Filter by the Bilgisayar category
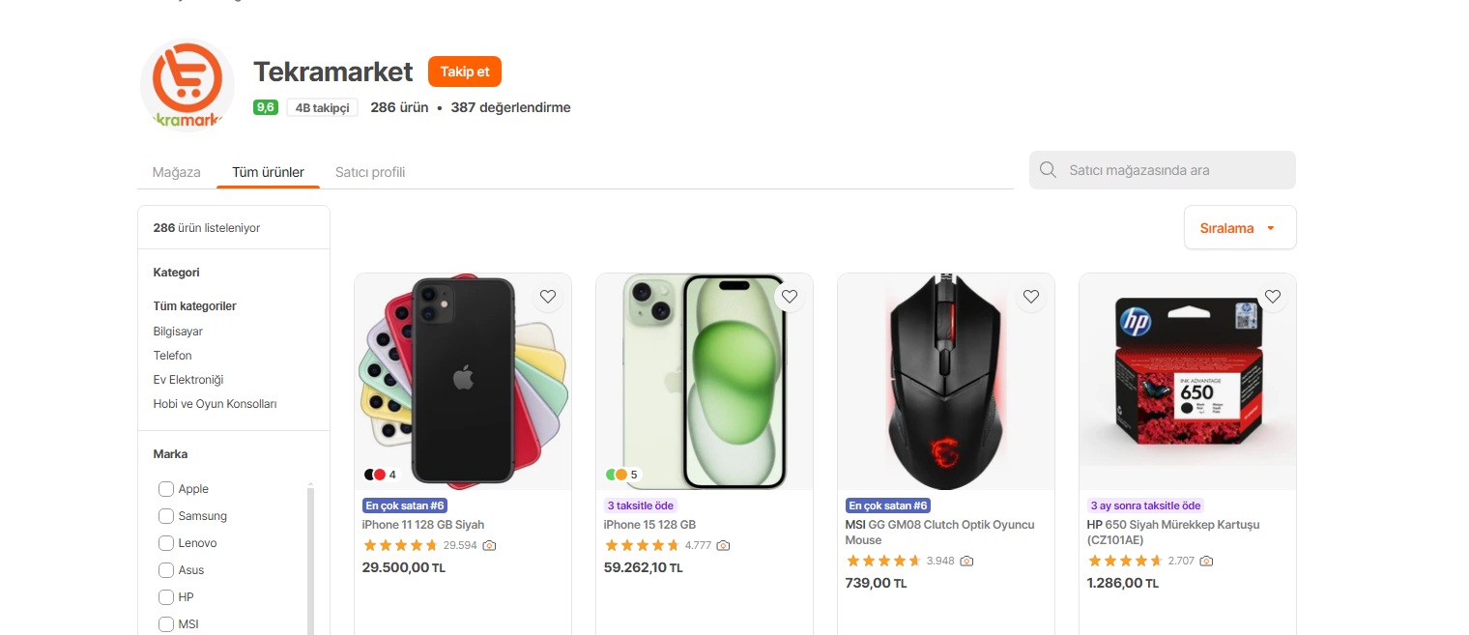1469x635 pixels. 178,332
